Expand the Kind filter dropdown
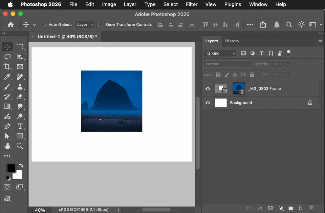This screenshot has width=325, height=213. 220,54
